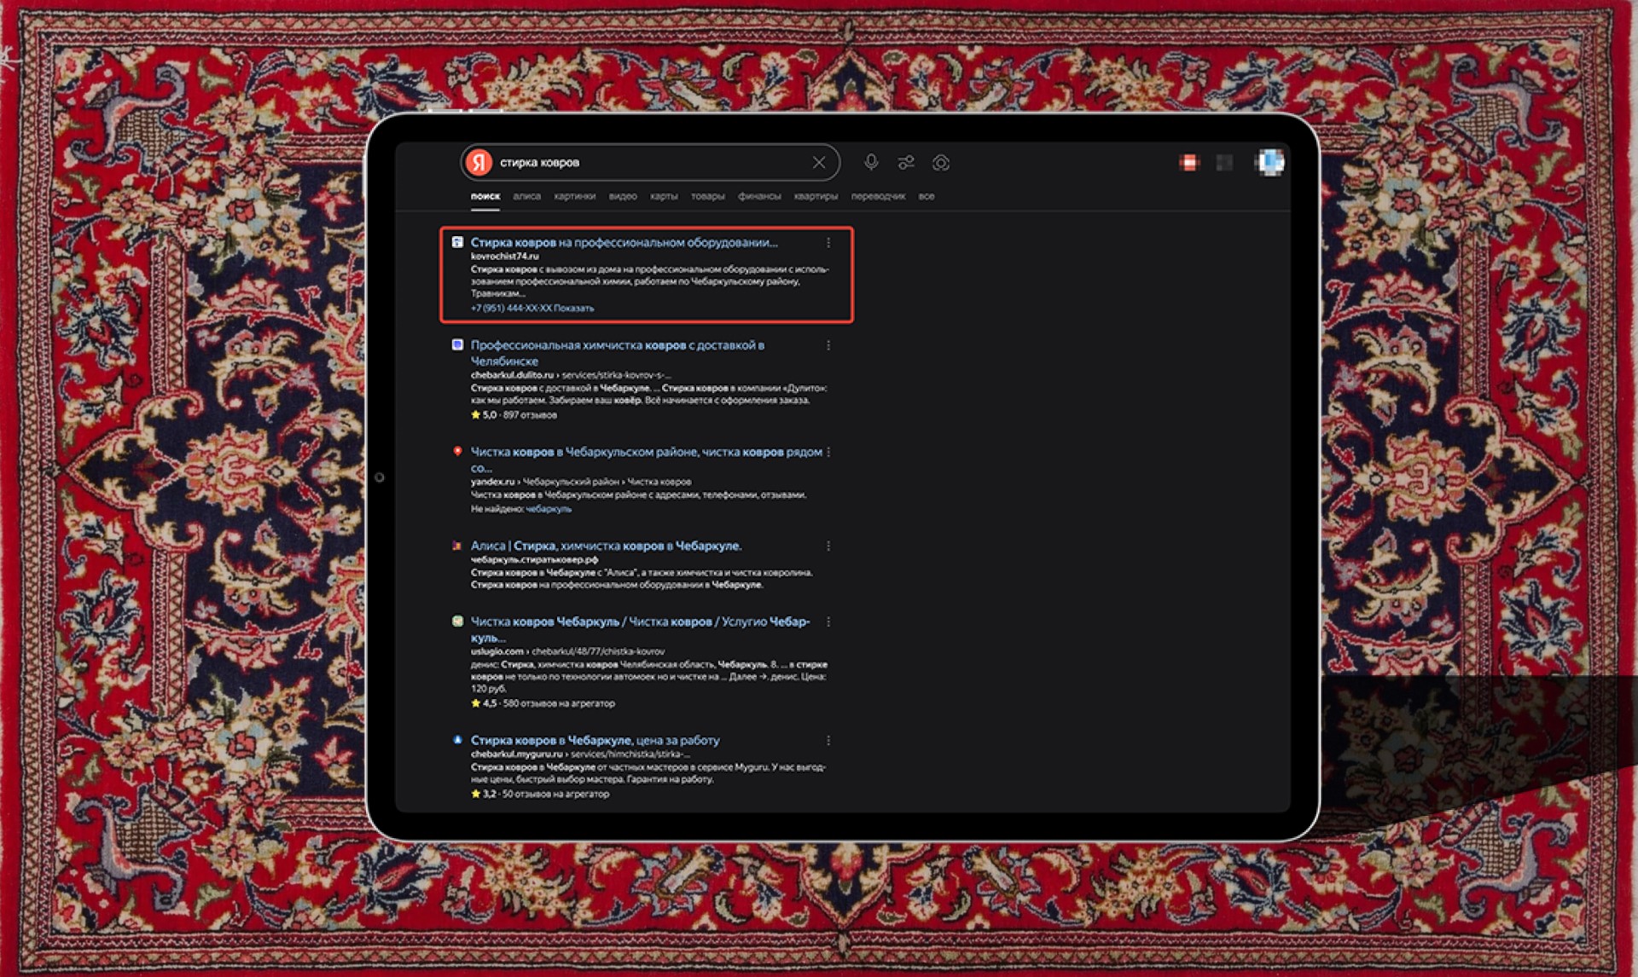
Task: Activate voice search with the microphone icon
Action: pos(869,161)
